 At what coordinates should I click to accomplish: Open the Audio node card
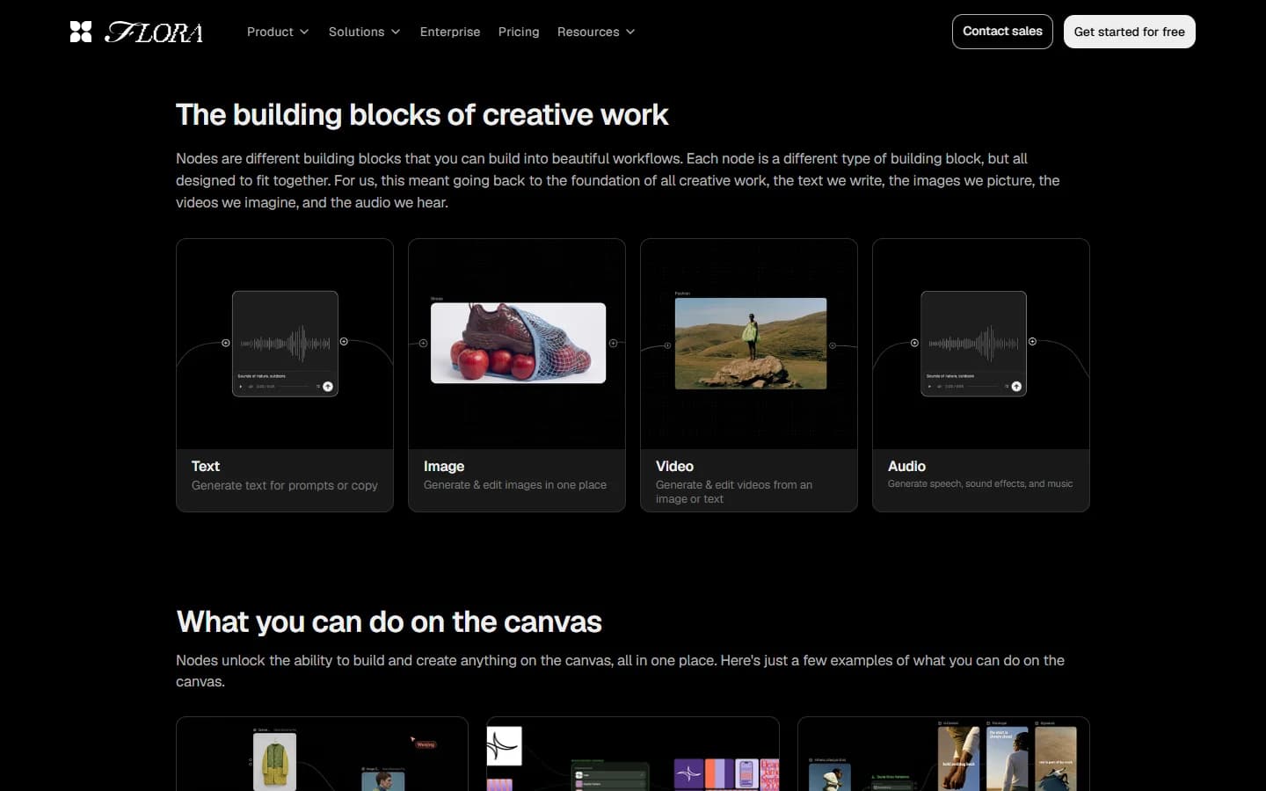coord(981,375)
